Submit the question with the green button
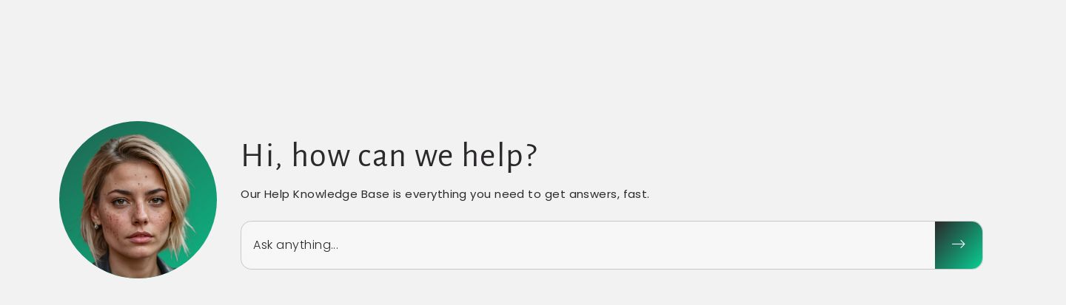This screenshot has height=305, width=1066. [959, 245]
